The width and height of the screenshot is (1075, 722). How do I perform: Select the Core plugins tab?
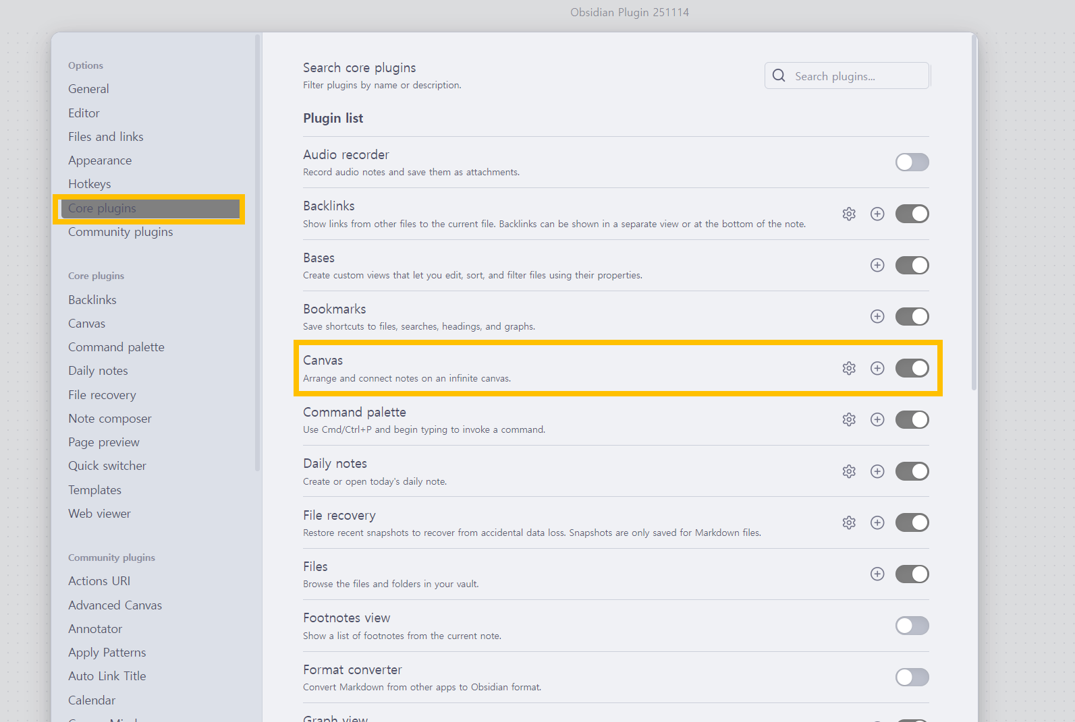(x=150, y=208)
